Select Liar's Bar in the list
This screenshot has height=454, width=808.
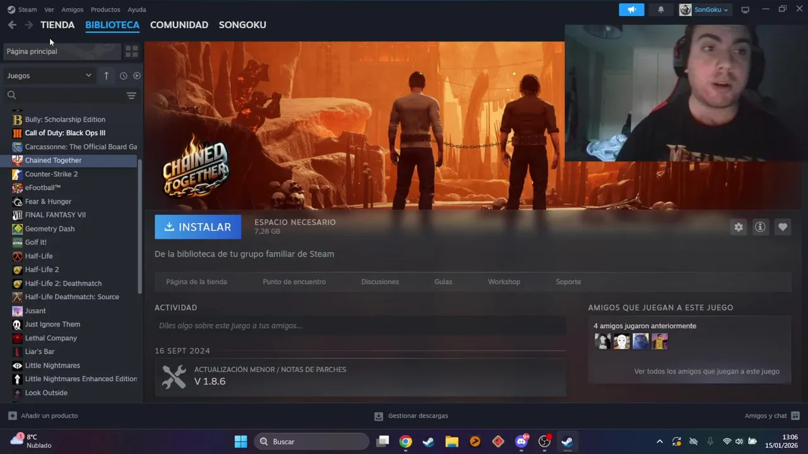(70, 352)
